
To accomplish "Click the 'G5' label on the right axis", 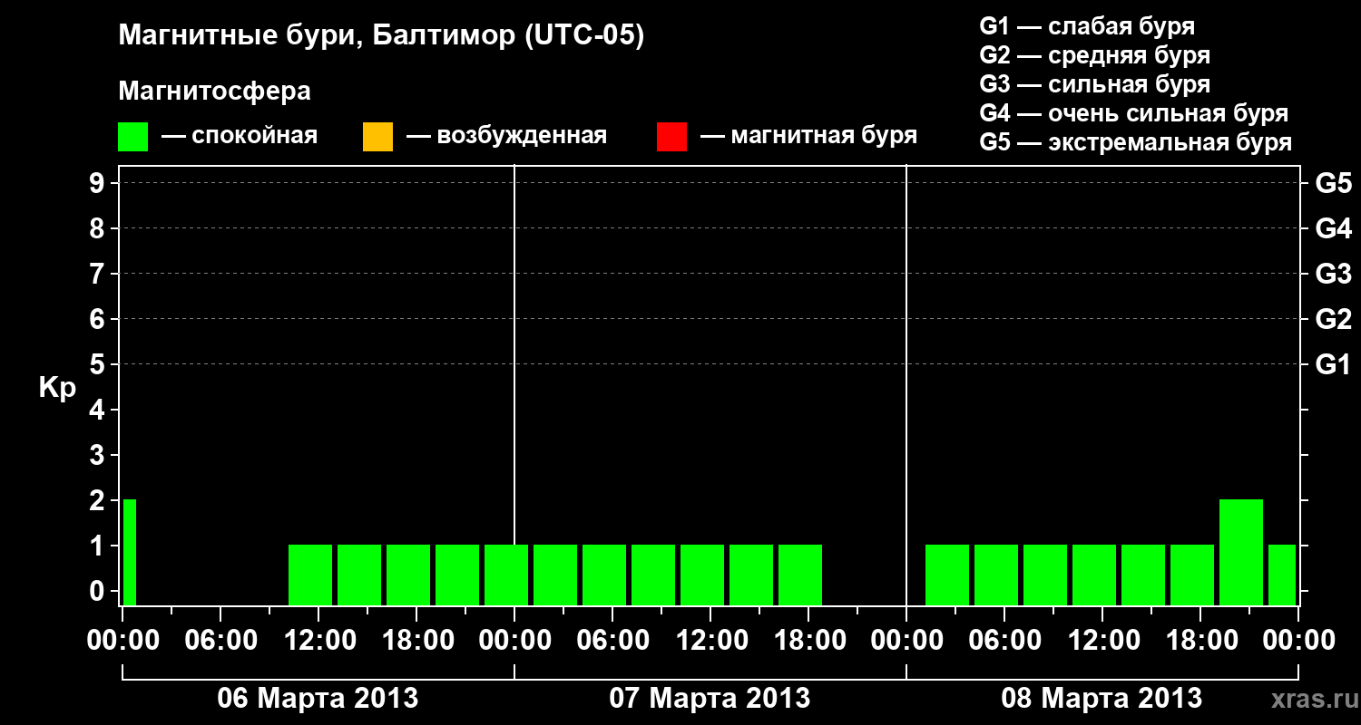I will pos(1334,183).
